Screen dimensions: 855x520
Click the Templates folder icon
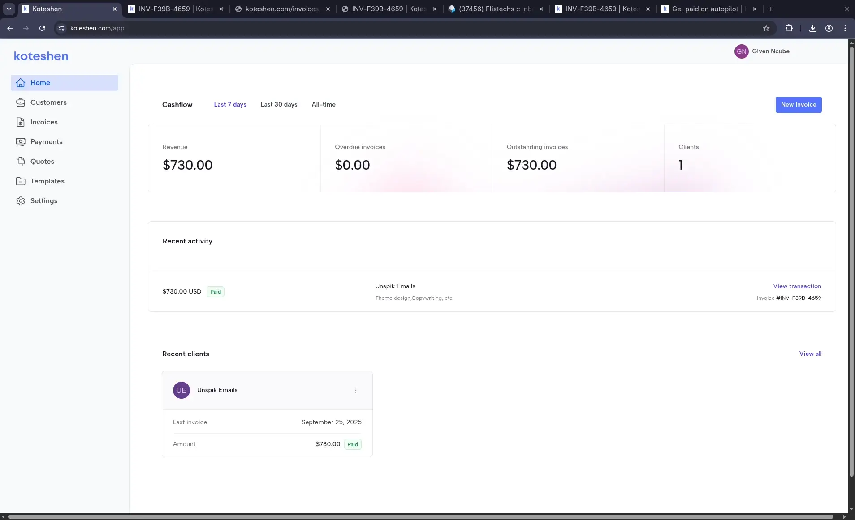(x=21, y=181)
